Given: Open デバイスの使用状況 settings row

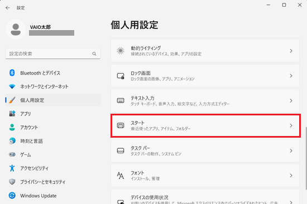Looking at the screenshot, I should coord(205,197).
